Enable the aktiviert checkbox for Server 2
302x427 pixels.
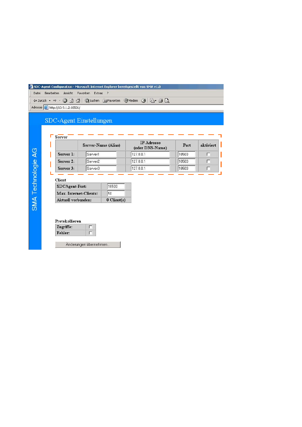point(208,161)
